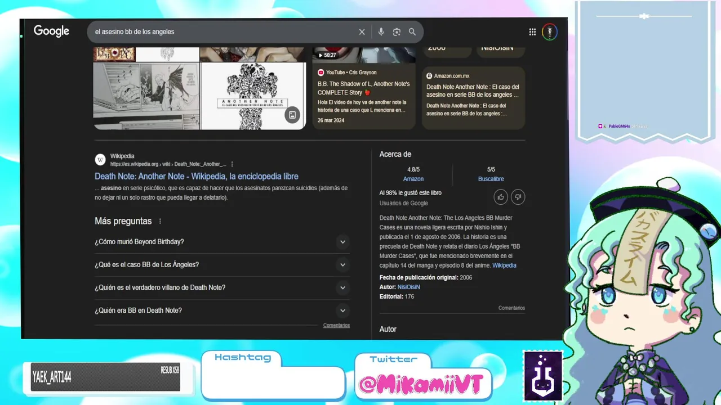Clear the search query with the X icon

(362, 32)
